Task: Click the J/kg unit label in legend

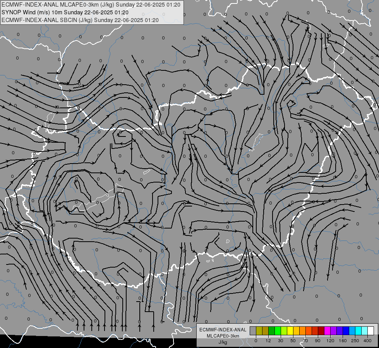Action: pyautogui.click(x=223, y=342)
